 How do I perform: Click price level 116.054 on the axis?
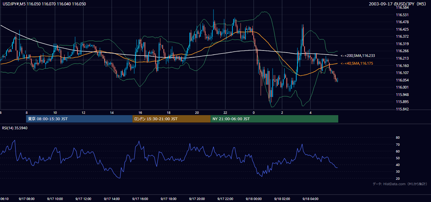coord(402,80)
